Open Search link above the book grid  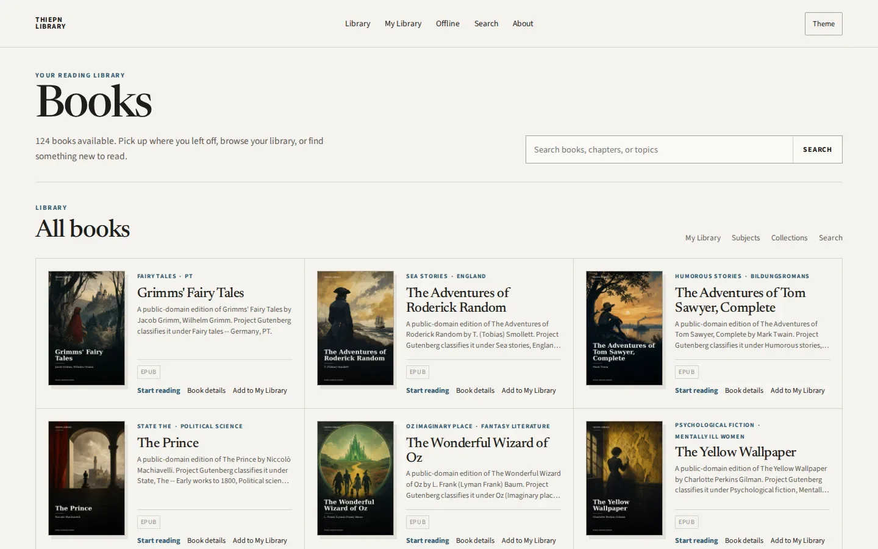(830, 238)
